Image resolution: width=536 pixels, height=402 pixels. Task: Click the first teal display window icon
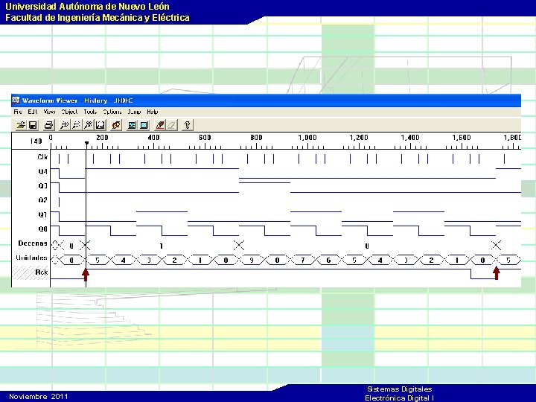click(x=132, y=125)
